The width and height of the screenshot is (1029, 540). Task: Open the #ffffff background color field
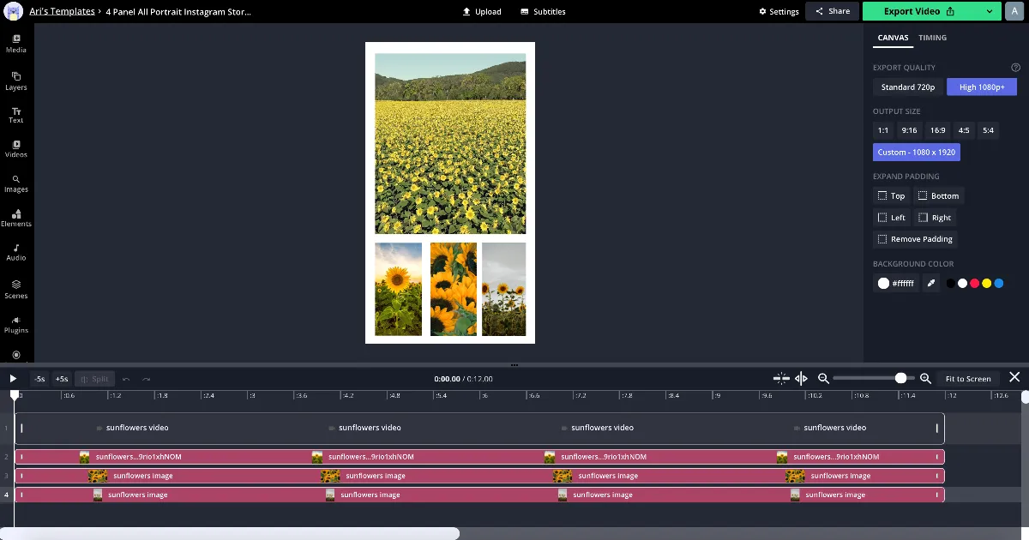(896, 283)
